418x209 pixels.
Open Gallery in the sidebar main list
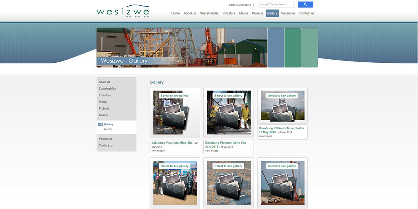103,115
